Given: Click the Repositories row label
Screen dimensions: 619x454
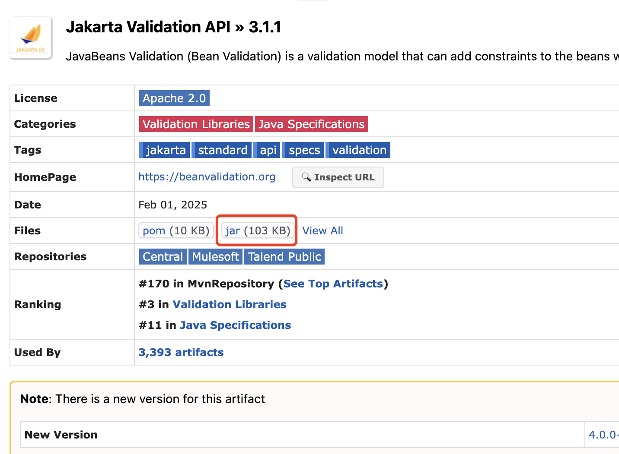Looking at the screenshot, I should 50,257.
